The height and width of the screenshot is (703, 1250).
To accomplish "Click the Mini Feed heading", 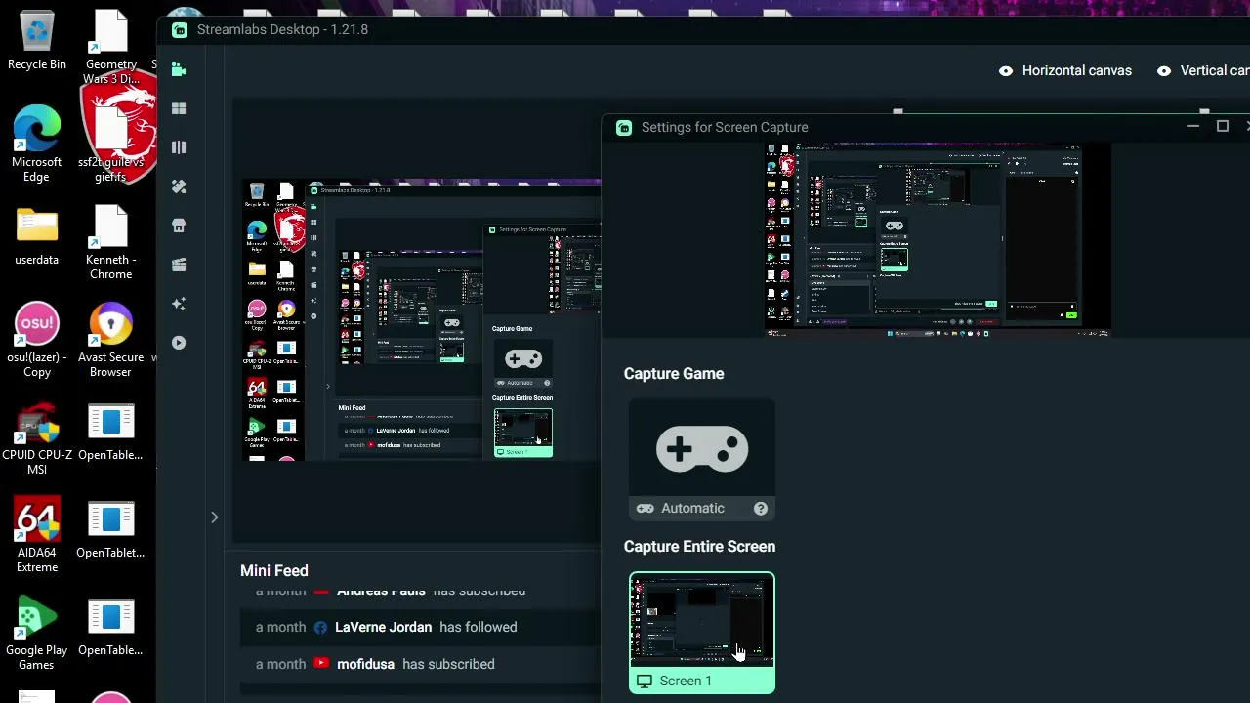I will coord(274,570).
